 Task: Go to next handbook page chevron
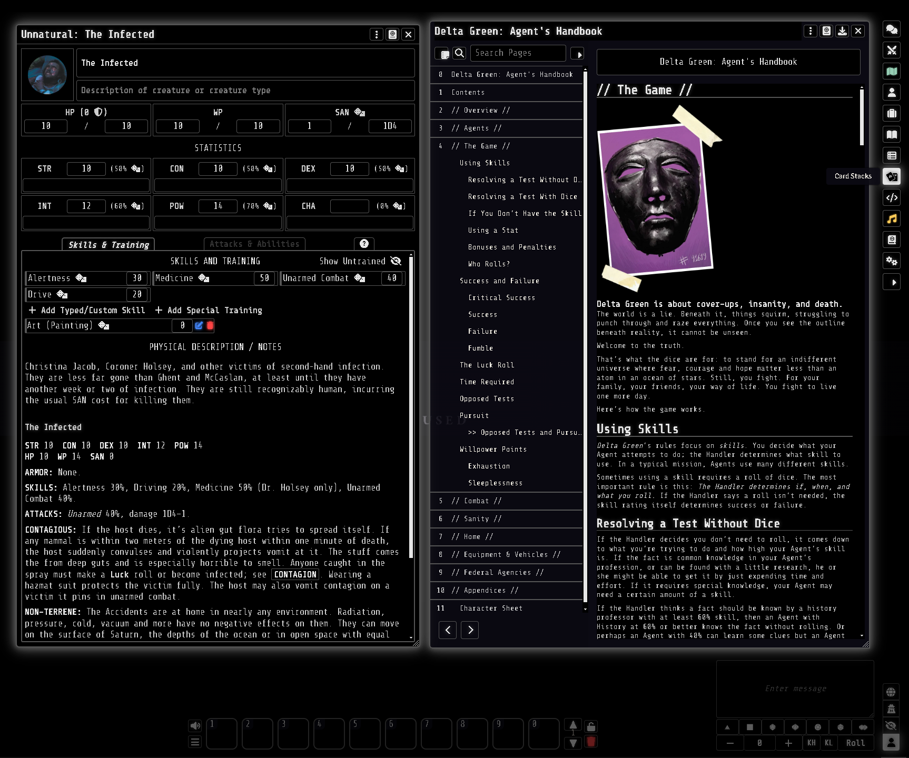tap(470, 630)
